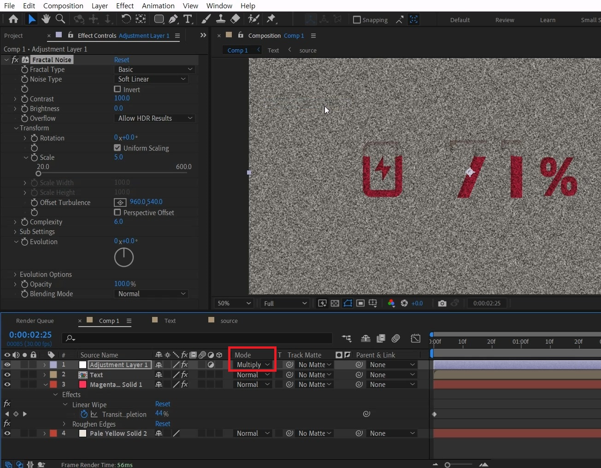
Task: Uncheck Uniform Scaling checkbox
Action: point(118,148)
